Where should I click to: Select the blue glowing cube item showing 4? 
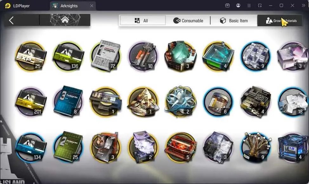point(293,147)
